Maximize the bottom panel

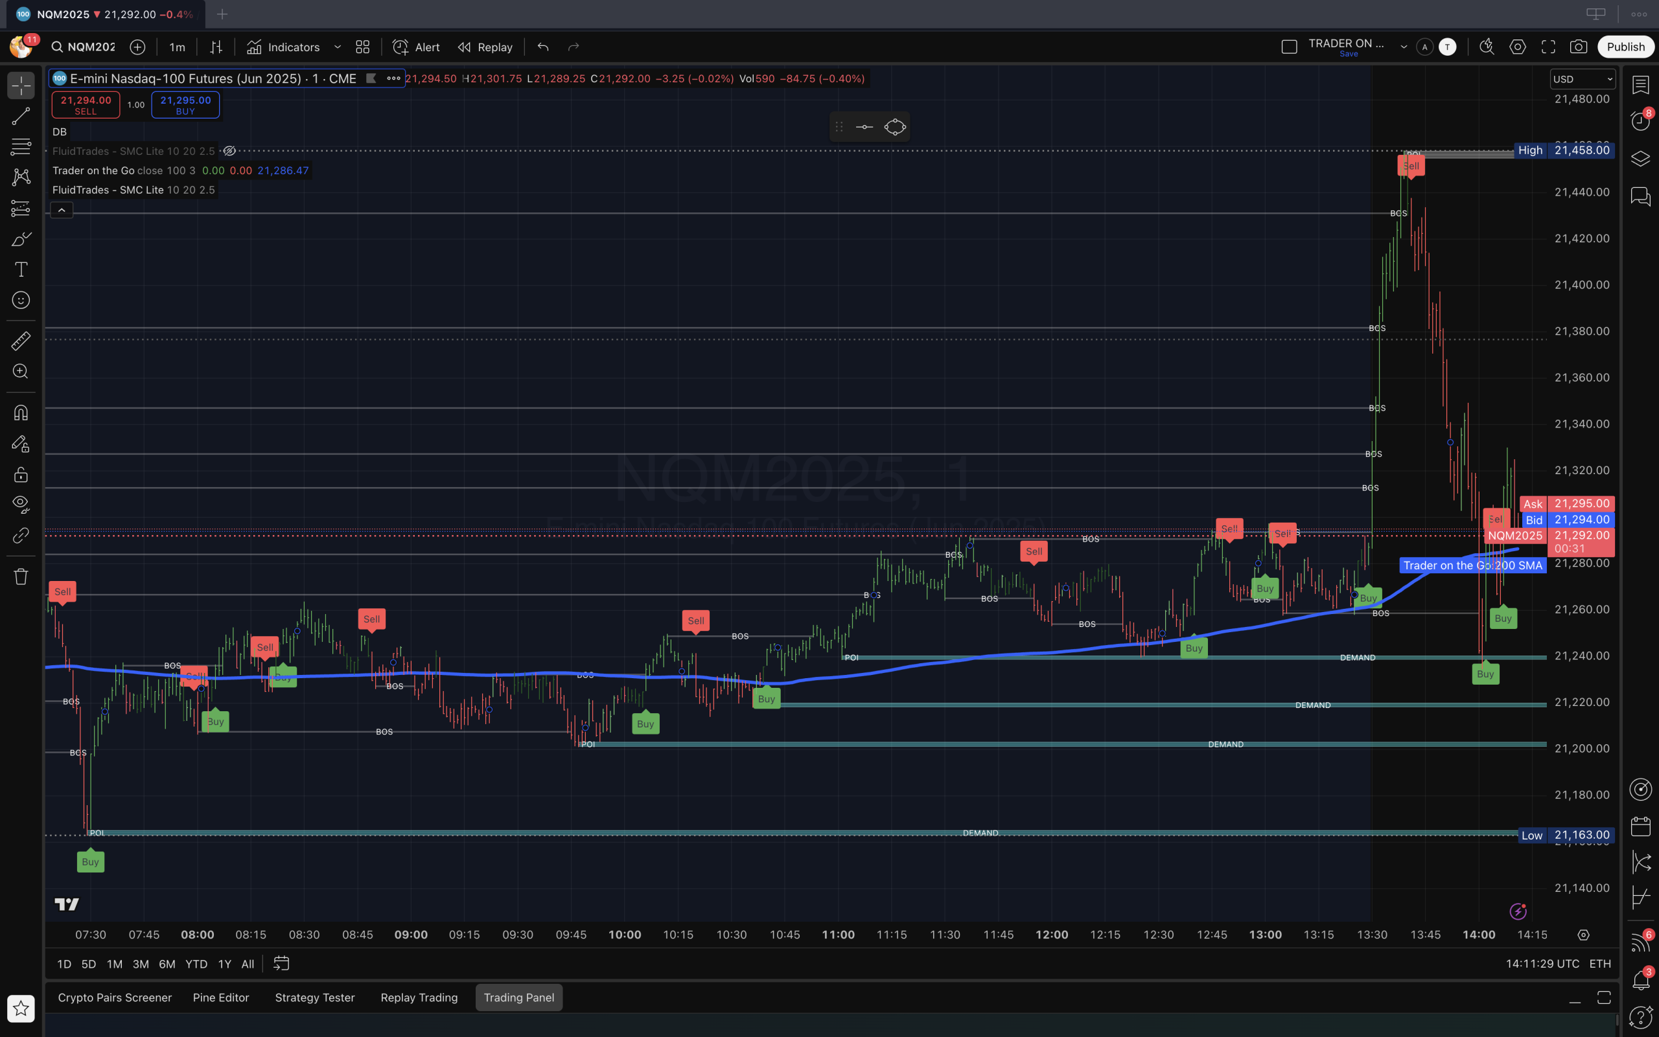[x=1603, y=997]
